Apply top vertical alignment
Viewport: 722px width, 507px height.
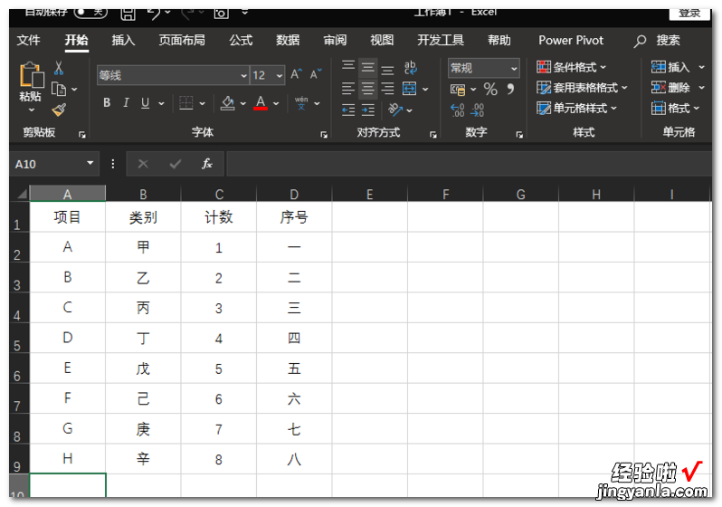(348, 67)
